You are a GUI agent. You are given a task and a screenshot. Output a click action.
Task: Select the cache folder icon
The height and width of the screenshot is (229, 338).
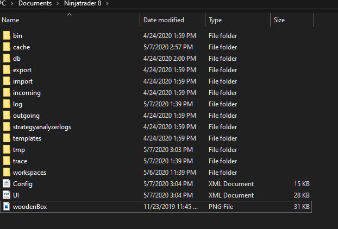(x=7, y=47)
